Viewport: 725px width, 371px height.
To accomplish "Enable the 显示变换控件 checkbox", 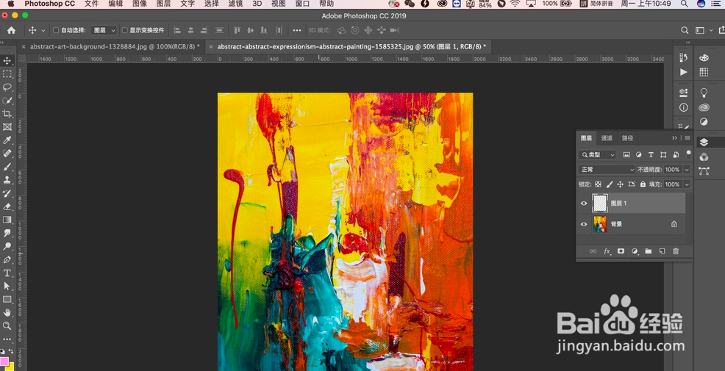I will coord(124,30).
